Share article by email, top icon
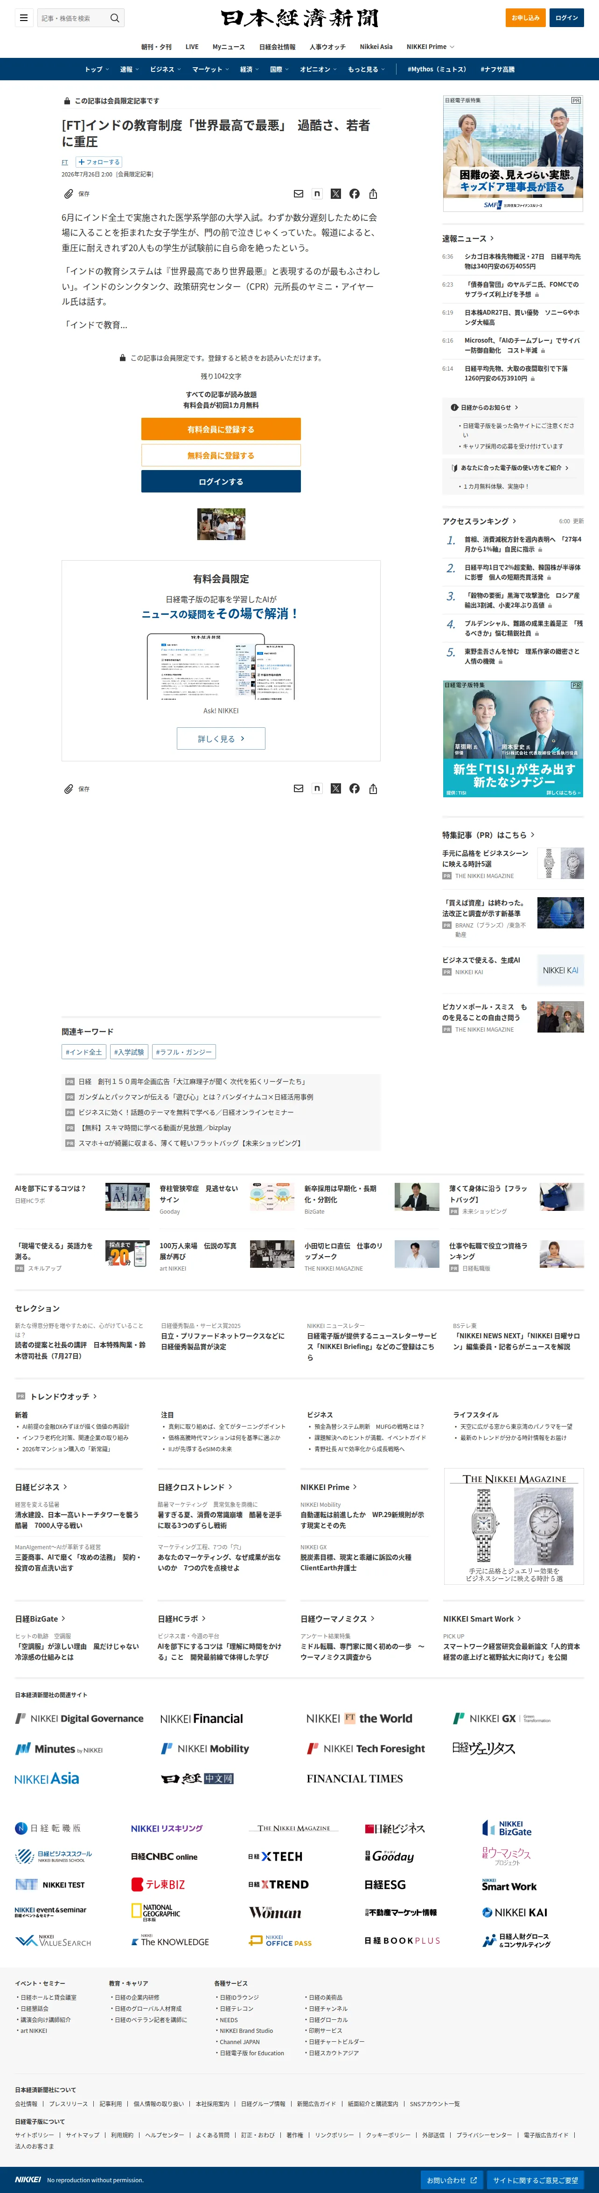Image resolution: width=599 pixels, height=2193 pixels. 299,194
